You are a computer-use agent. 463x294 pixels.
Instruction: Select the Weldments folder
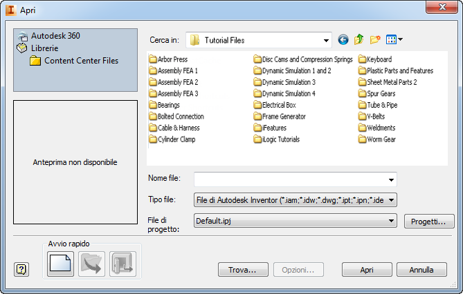376,128
